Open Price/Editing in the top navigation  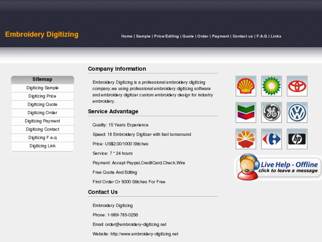(167, 36)
